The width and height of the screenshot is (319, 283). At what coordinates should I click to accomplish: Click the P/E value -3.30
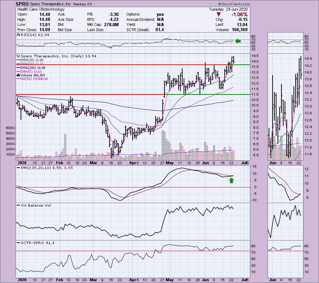click(113, 15)
